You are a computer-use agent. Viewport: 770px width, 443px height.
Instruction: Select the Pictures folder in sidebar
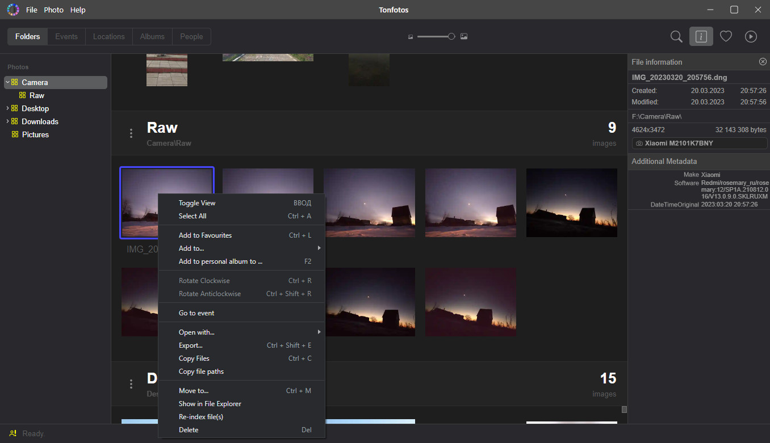[x=35, y=134]
